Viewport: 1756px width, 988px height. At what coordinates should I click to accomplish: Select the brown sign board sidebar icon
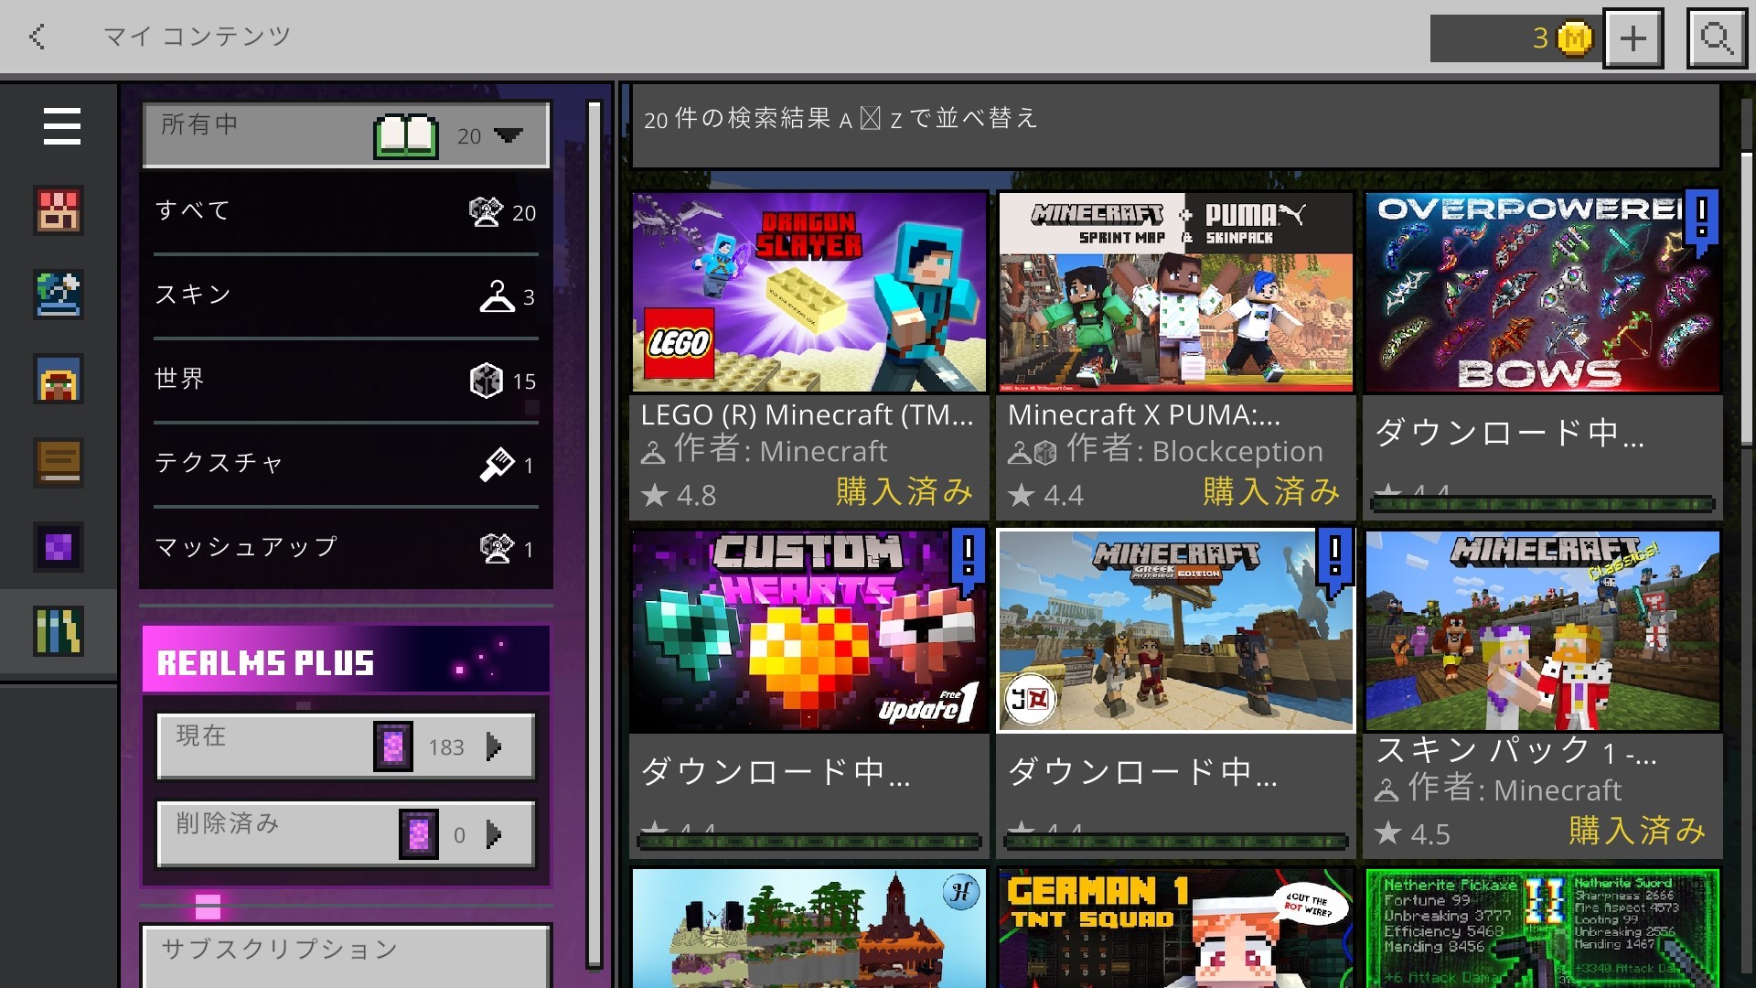coord(59,463)
